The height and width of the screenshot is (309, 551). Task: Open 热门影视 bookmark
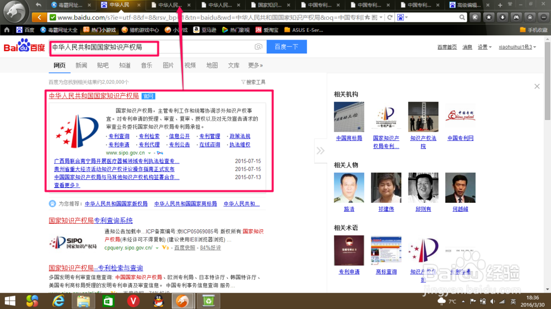(x=236, y=30)
